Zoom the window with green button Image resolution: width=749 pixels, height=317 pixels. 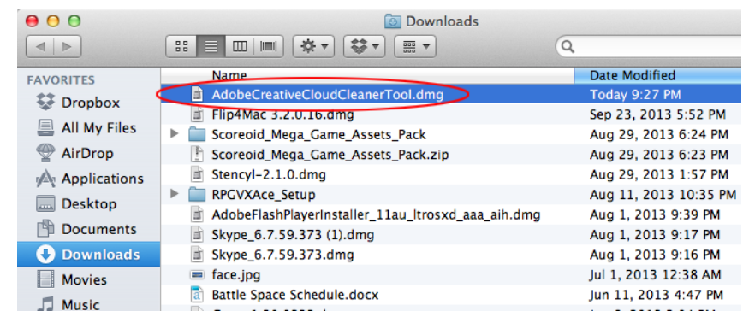click(x=74, y=21)
